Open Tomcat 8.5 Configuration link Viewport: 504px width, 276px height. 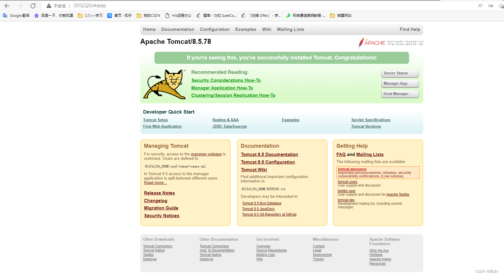pos(268,162)
